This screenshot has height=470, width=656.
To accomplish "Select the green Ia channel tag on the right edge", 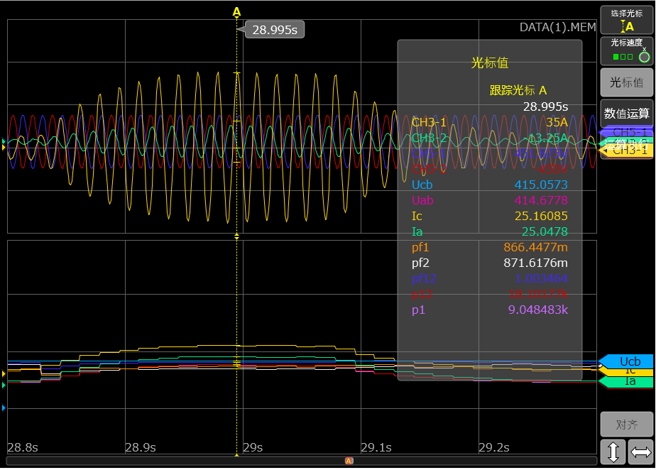I will tap(626, 381).
